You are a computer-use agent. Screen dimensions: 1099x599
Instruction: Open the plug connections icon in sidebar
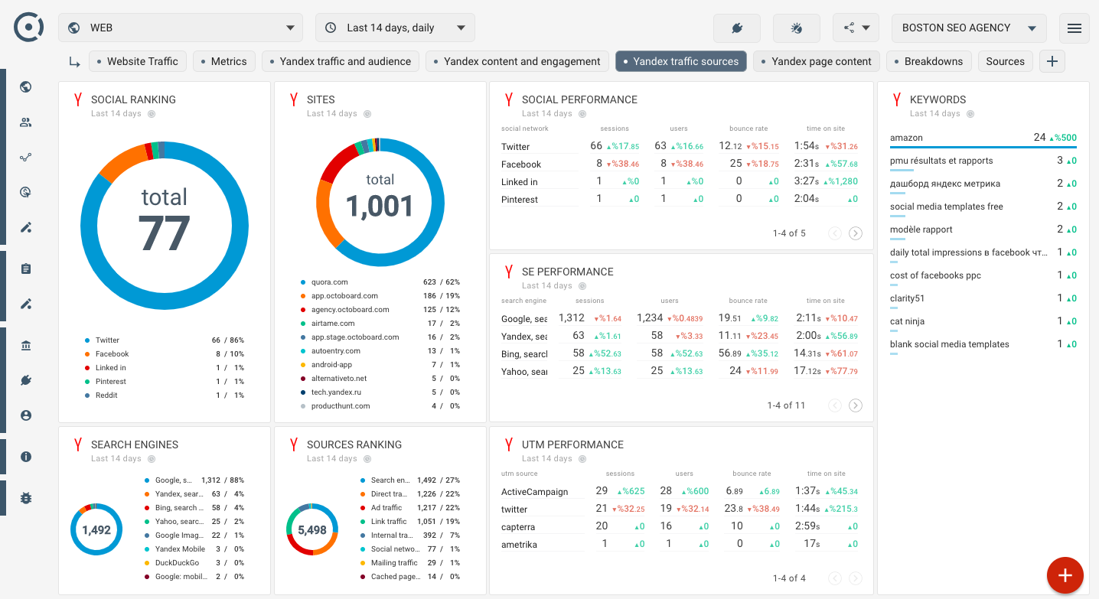(26, 381)
